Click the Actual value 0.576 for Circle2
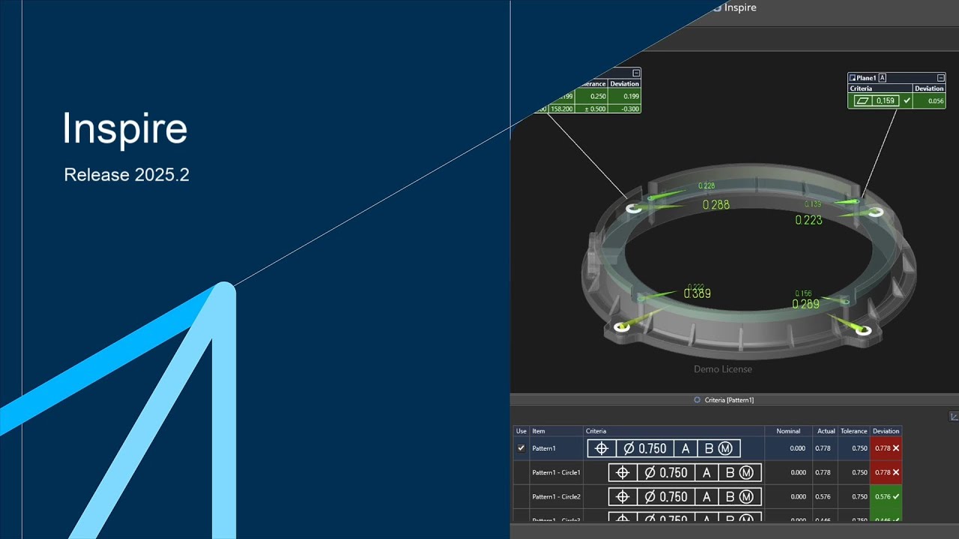The image size is (959, 539). tap(822, 496)
